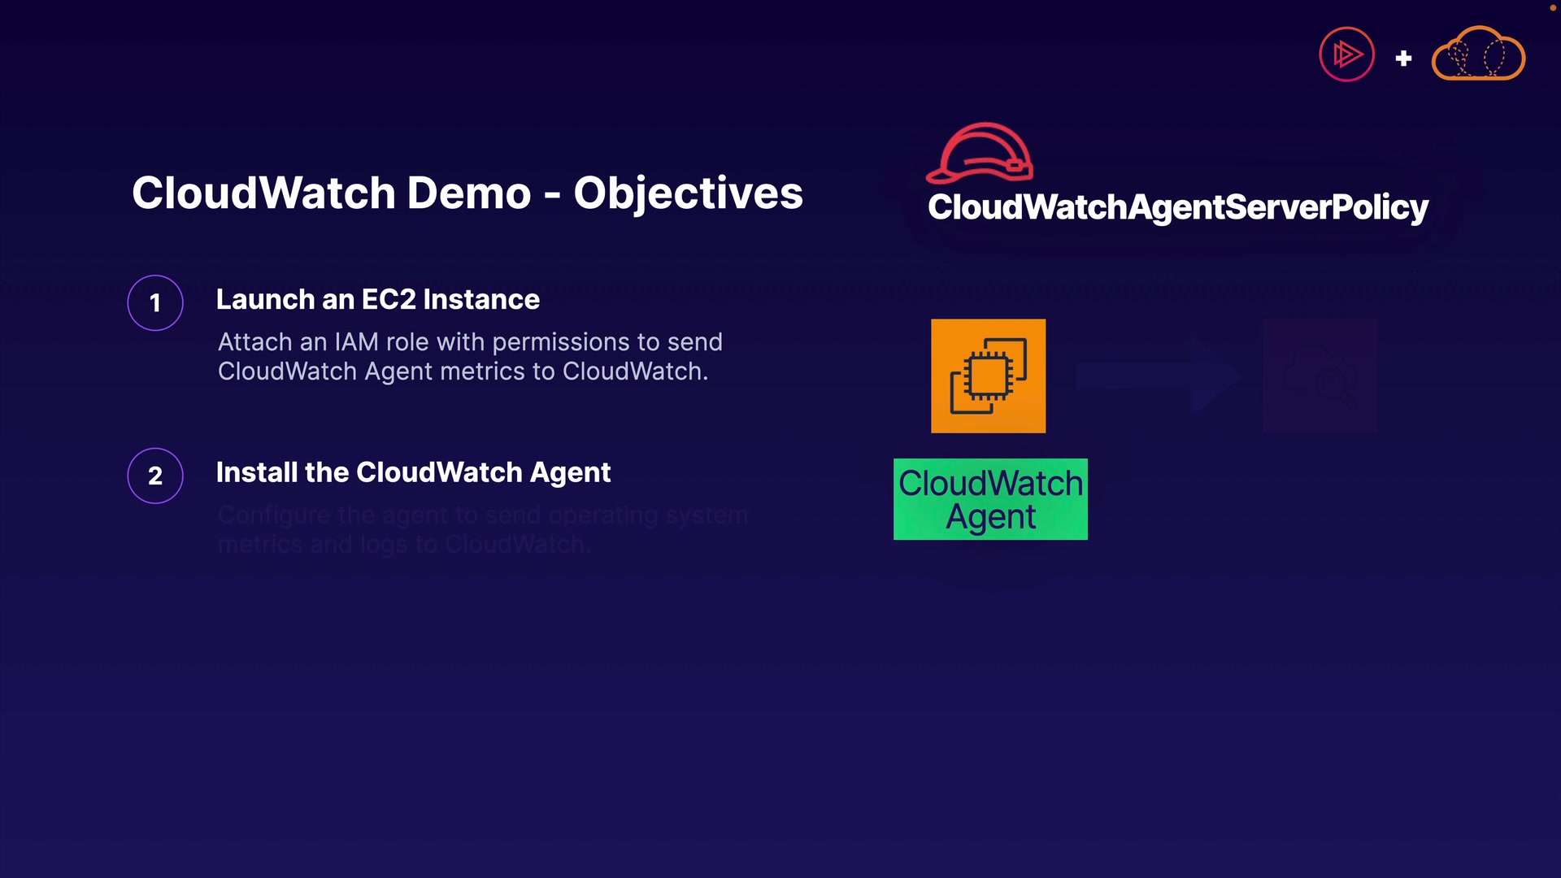Click the white plus sign between logos

click(x=1403, y=59)
